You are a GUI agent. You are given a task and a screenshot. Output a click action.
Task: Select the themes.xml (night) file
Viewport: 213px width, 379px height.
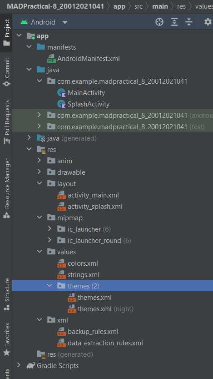[105, 309]
